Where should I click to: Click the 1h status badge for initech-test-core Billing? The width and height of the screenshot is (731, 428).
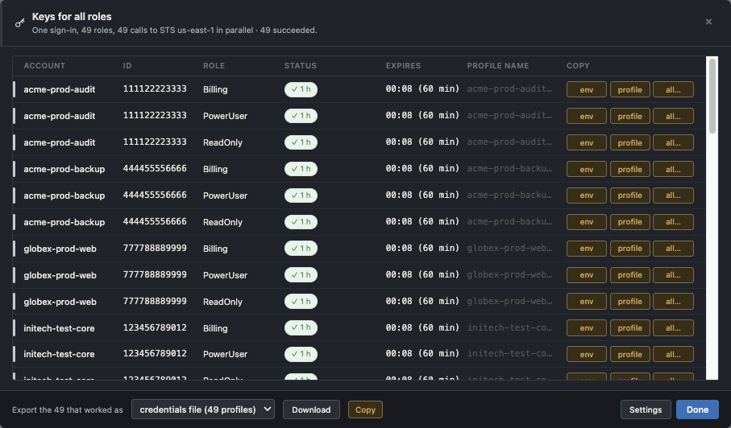[301, 327]
